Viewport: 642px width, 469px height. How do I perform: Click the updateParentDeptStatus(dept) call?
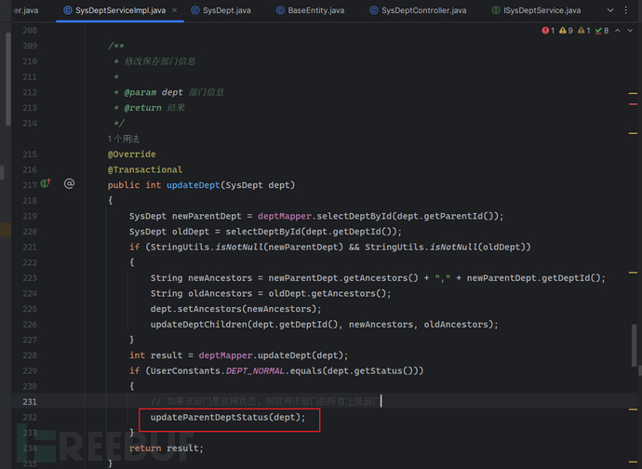point(228,418)
